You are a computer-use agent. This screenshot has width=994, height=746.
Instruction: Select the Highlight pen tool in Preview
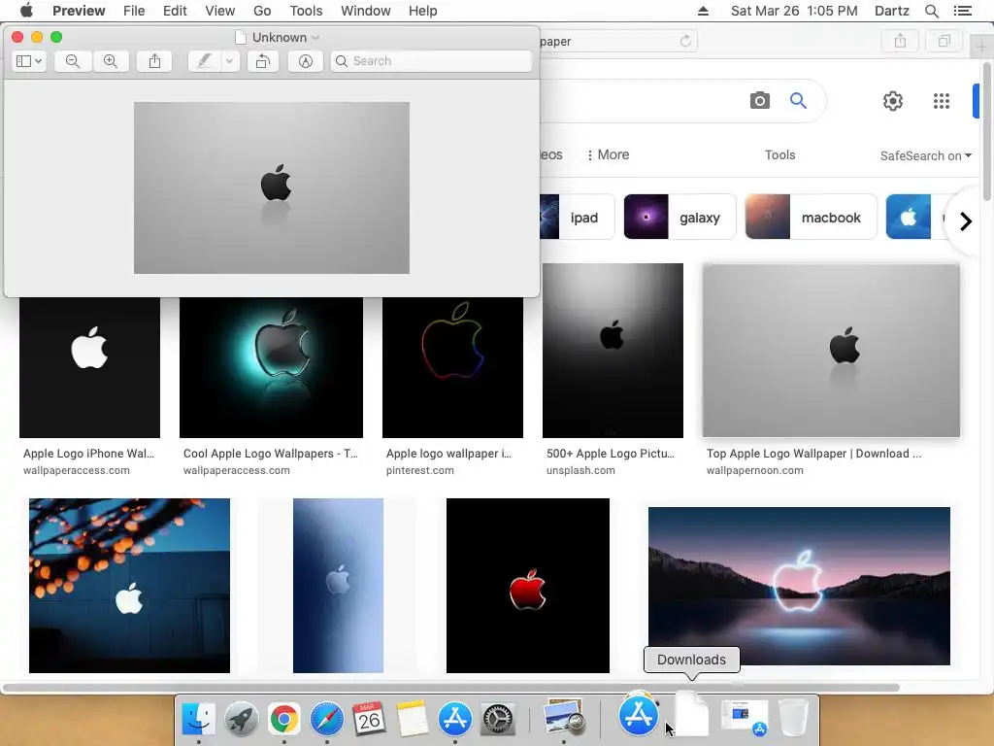tap(204, 61)
